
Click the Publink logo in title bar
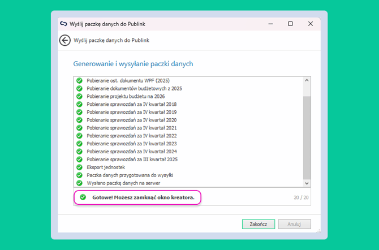click(63, 24)
